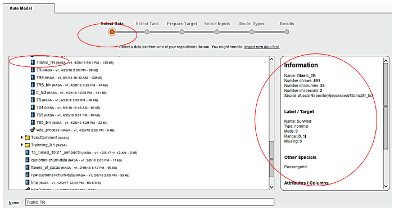Click the import new data first link
Viewport: 399px width, 211px height.
[261, 47]
